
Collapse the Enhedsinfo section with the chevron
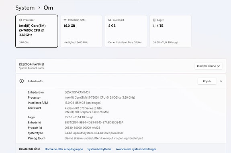(x=221, y=81)
